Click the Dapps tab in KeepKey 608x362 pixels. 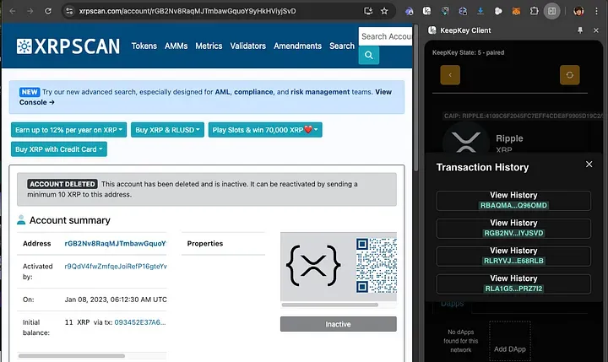452,304
